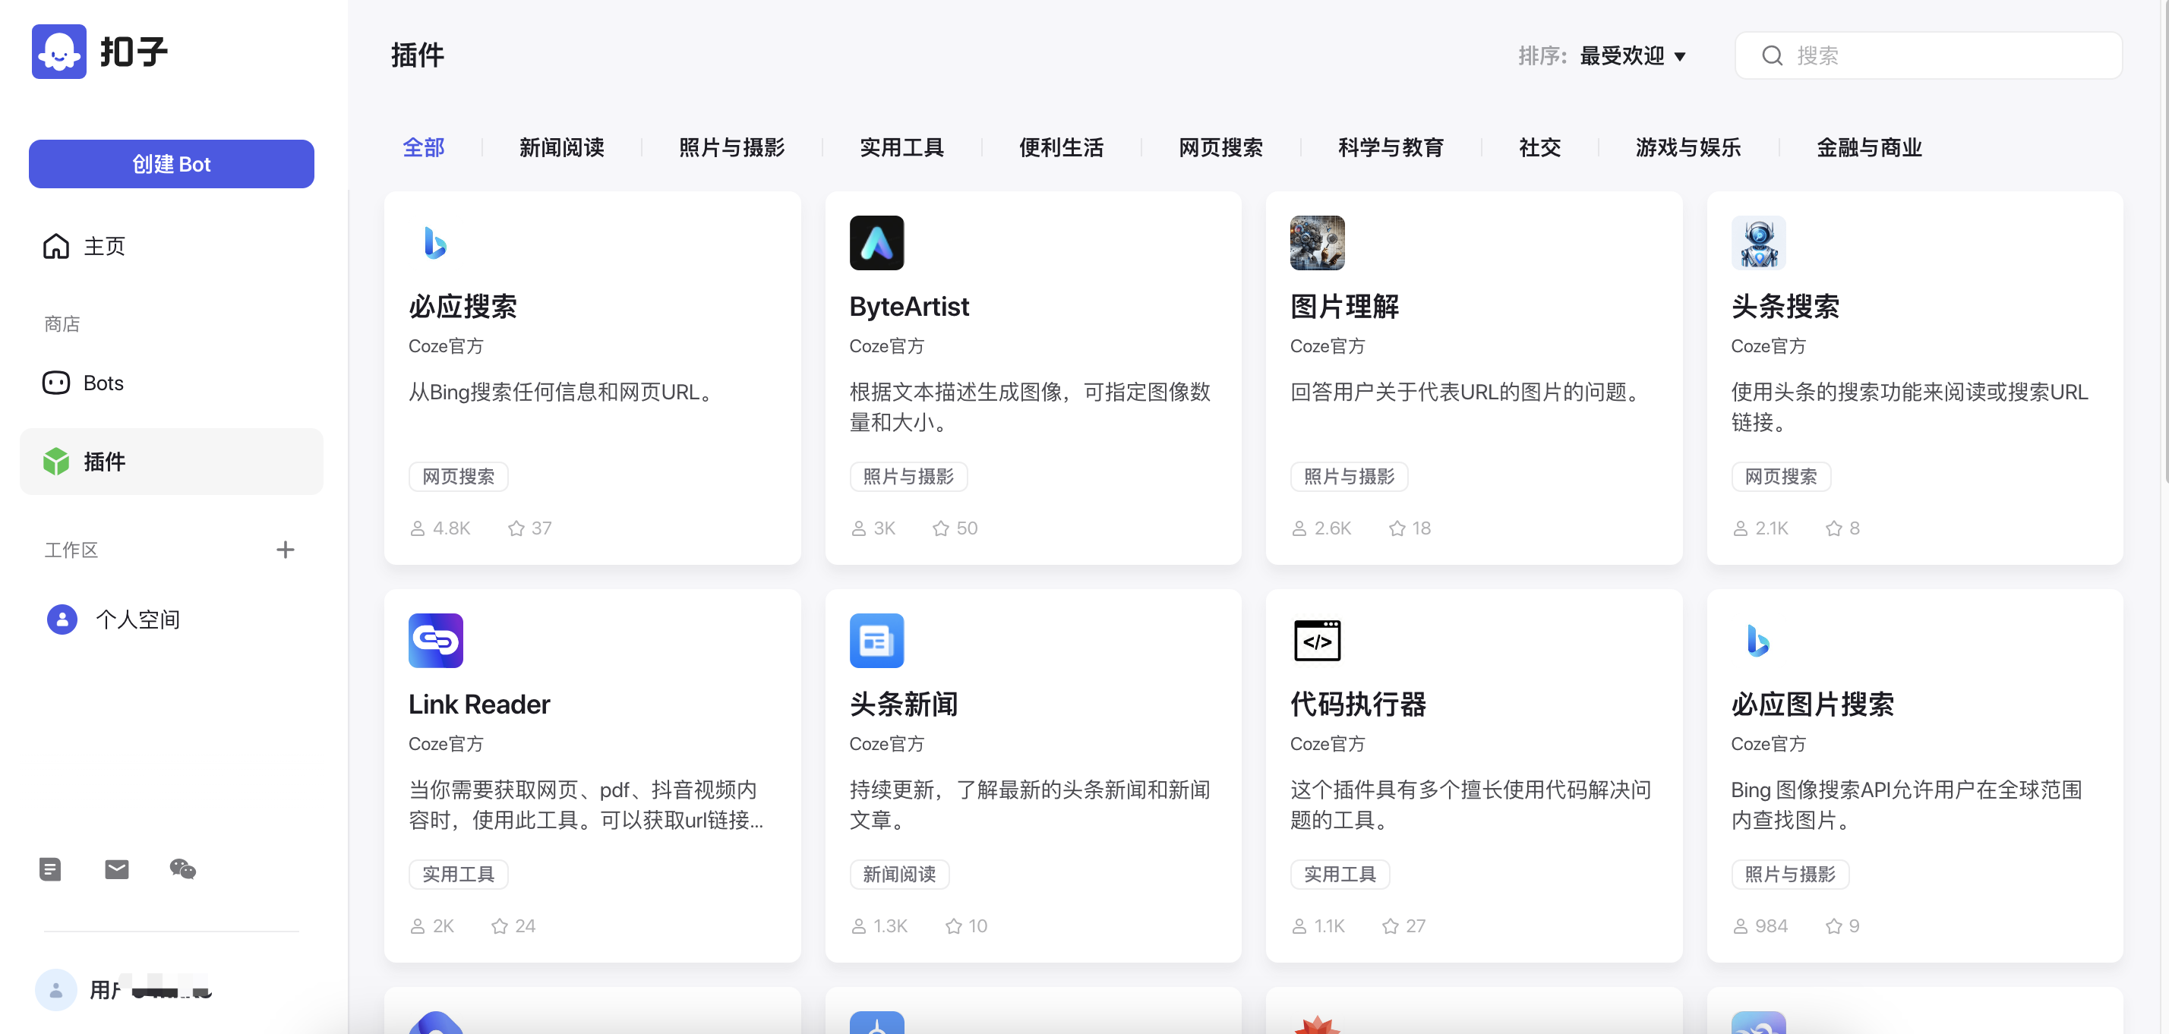Select the 科学与教育 tab
This screenshot has width=2169, height=1034.
pos(1390,147)
